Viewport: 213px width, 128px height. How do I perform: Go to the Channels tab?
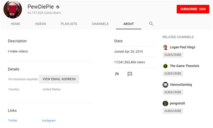pos(100,24)
